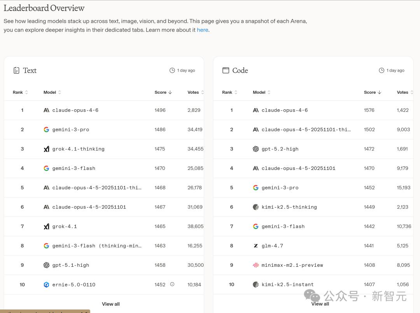Select gpt-5.2-high in Code table
Screen dimensions: 420x313
(x=280, y=149)
